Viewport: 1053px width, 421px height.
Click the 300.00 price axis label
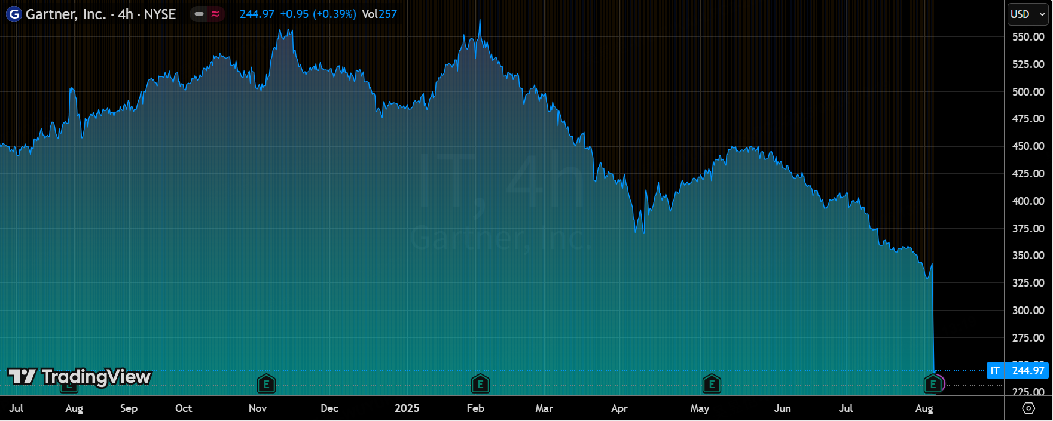[x=1028, y=311]
